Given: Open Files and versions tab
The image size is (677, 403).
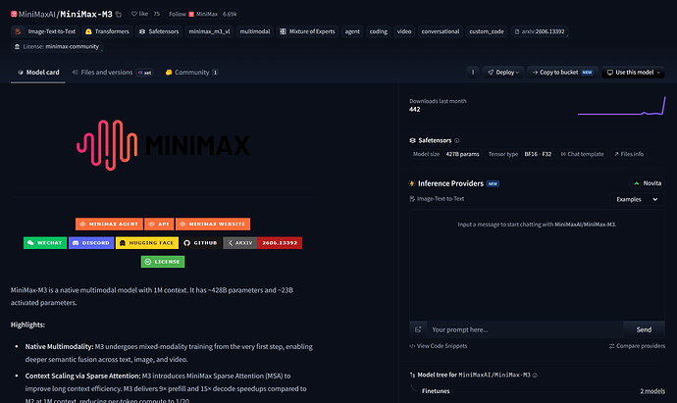Looking at the screenshot, I should (x=112, y=73).
